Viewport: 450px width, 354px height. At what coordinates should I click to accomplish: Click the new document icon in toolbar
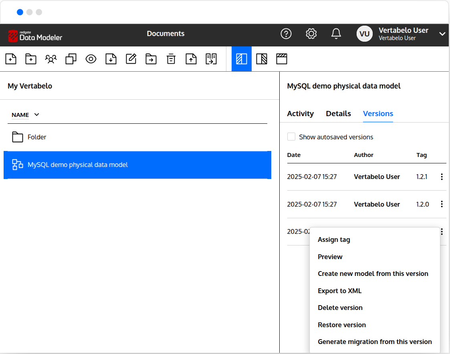point(11,59)
